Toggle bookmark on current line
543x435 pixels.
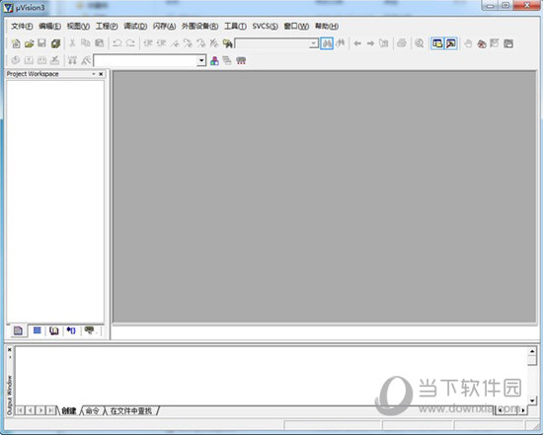pyautogui.click(x=175, y=43)
